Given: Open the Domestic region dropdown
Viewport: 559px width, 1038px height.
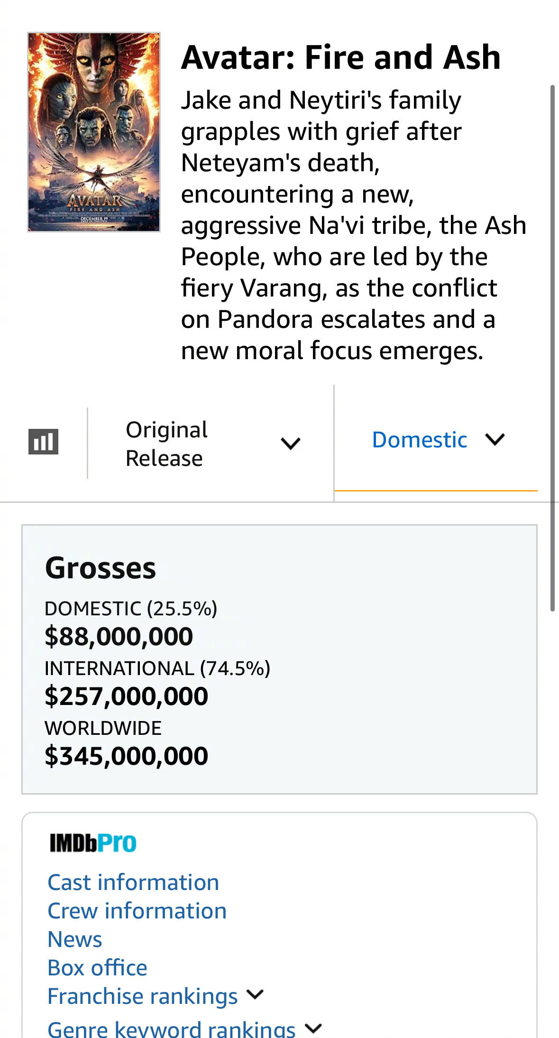Looking at the screenshot, I should 419,440.
